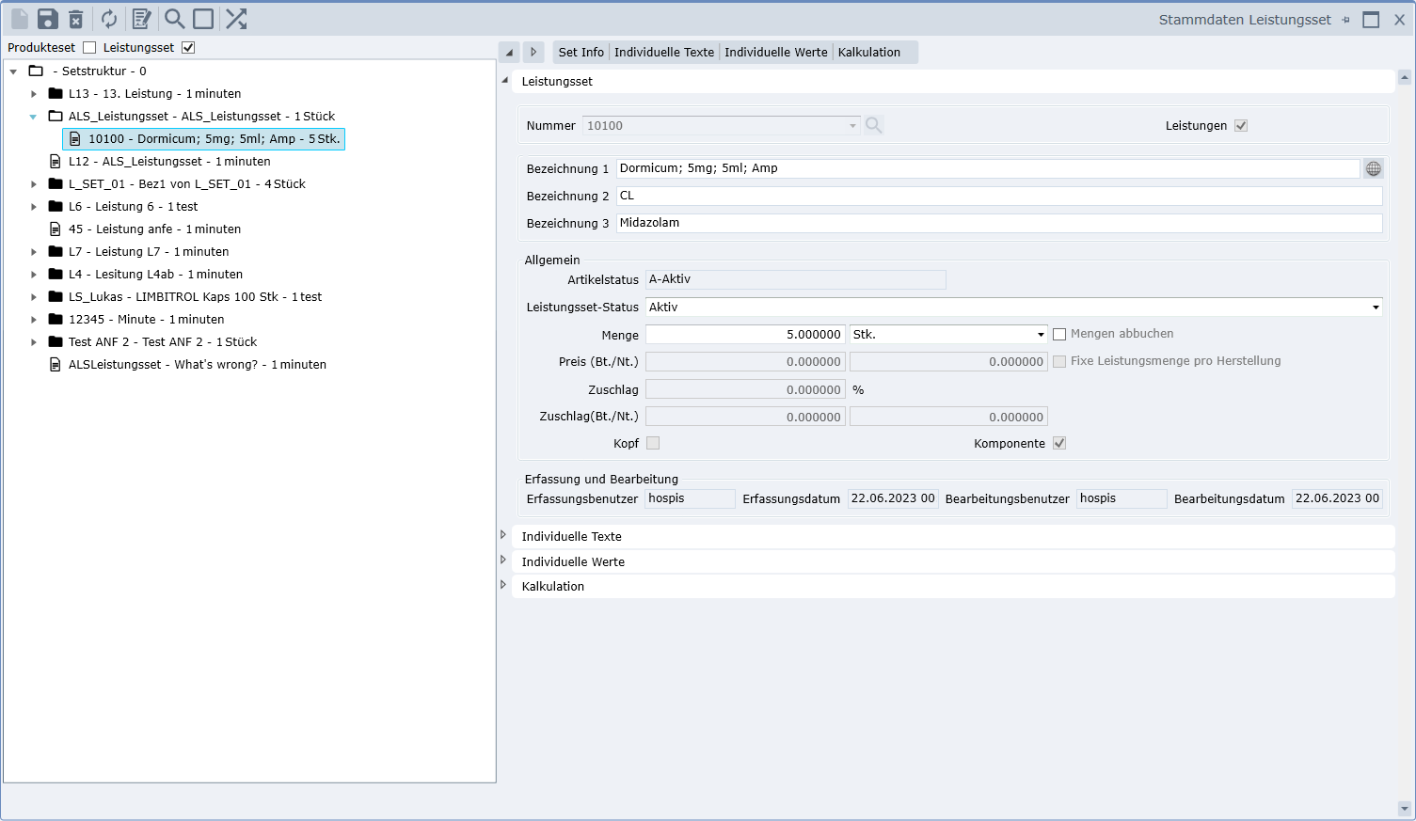Open the Stk. unit dropdown
Image resolution: width=1416 pixels, height=821 pixels.
(1041, 335)
